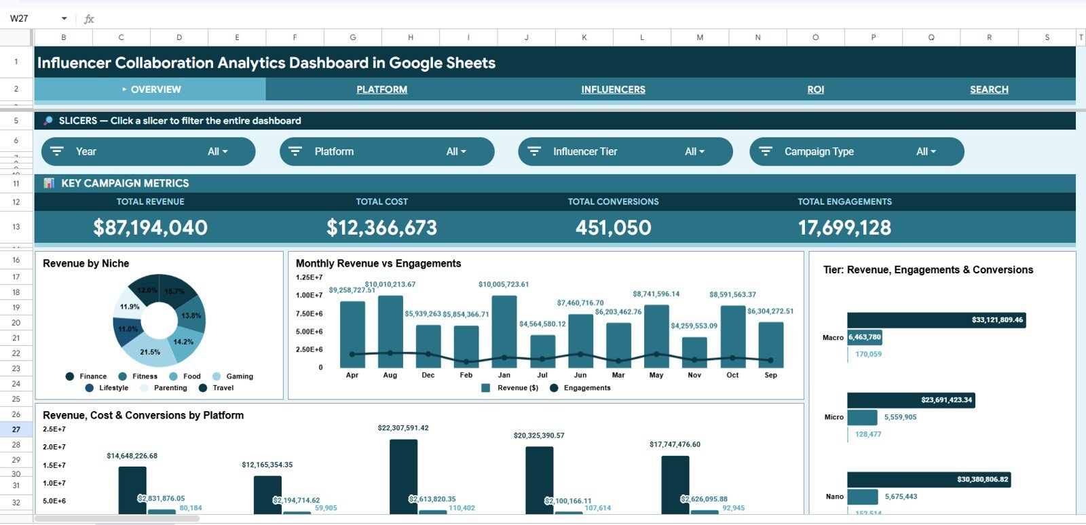The width and height of the screenshot is (1086, 525).
Task: Click the Campaign Type slicer filter icon
Action: [x=766, y=151]
